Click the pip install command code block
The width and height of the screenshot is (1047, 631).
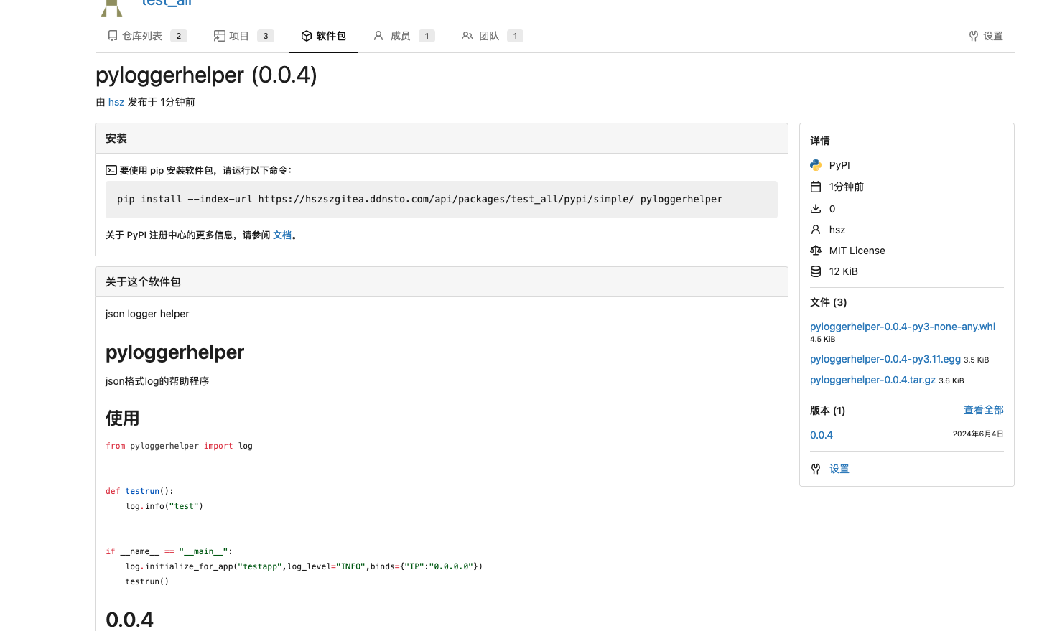pyautogui.click(x=442, y=200)
